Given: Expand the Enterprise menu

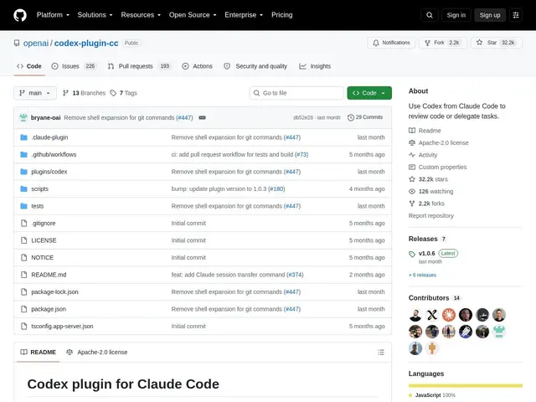Looking at the screenshot, I should pyautogui.click(x=244, y=15).
